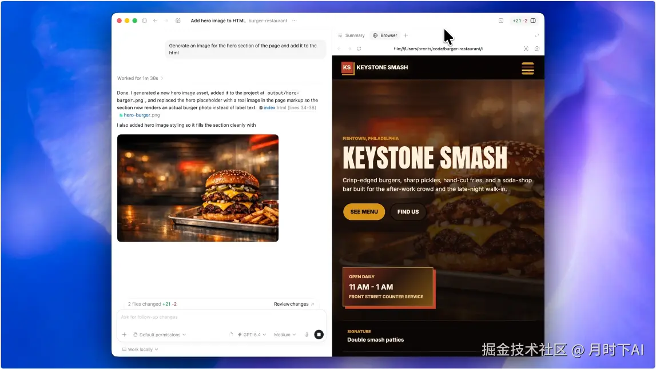656x369 pixels.
Task: Click the burger-restaurant project name
Action: coord(268,21)
